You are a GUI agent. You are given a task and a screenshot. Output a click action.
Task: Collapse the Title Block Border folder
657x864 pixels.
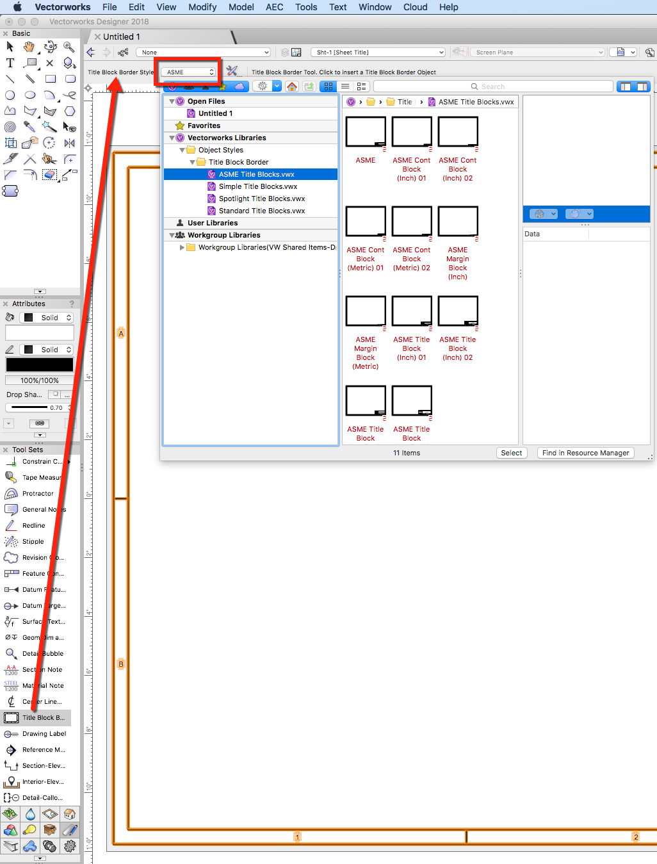(x=192, y=162)
